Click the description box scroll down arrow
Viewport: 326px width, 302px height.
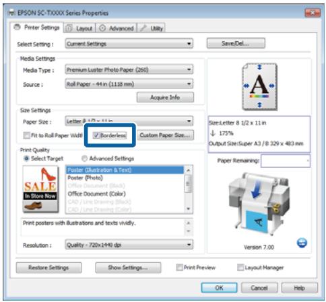click(x=188, y=231)
